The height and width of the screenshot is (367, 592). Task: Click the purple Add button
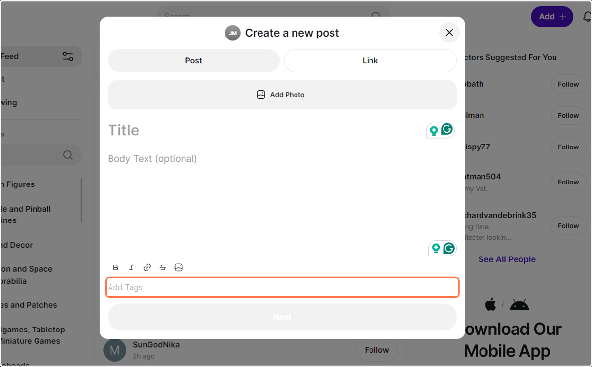pyautogui.click(x=552, y=17)
